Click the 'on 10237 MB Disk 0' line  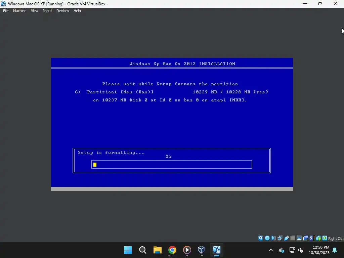point(170,100)
